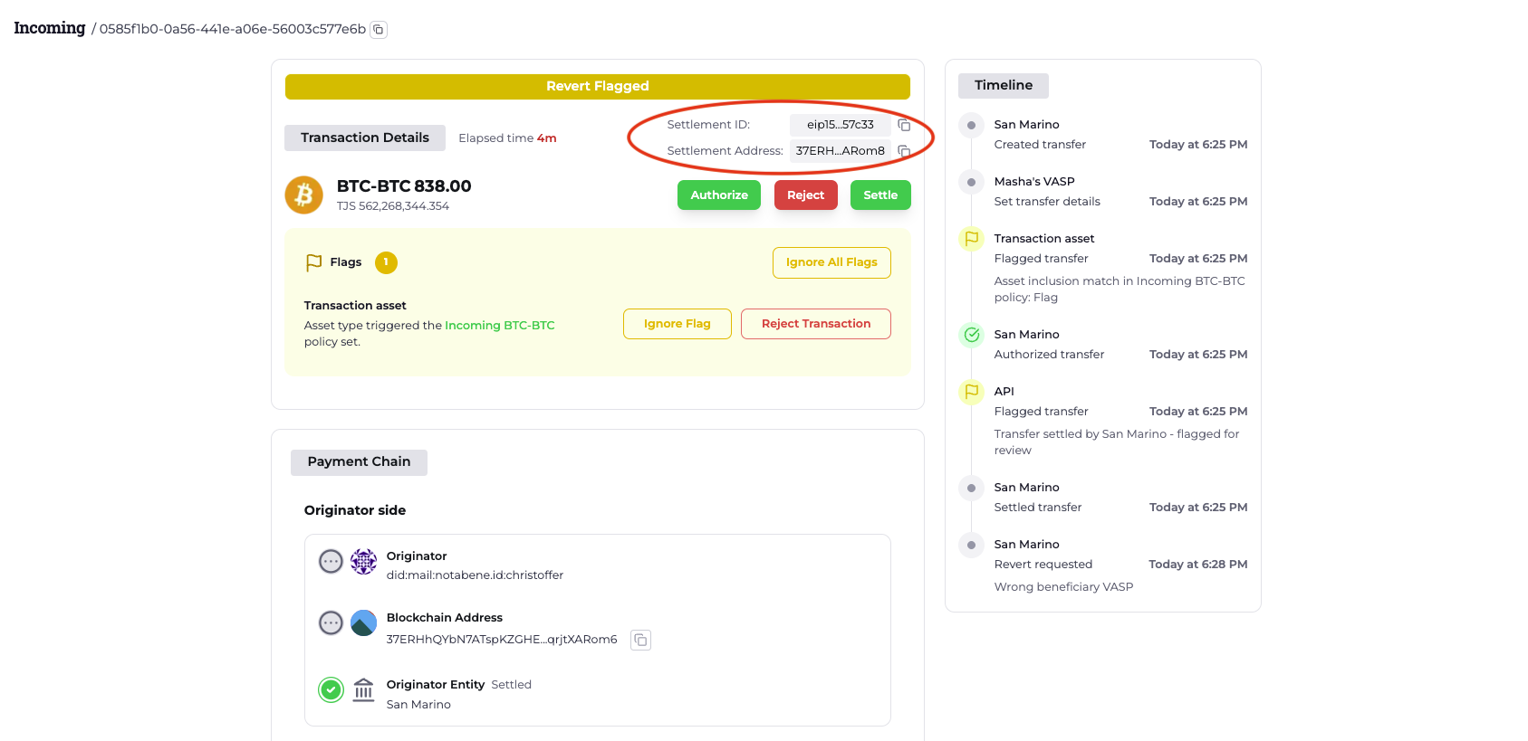This screenshot has height=741, width=1528.
Task: Open the Incoming BTC-BTC policy link
Action: (x=500, y=326)
